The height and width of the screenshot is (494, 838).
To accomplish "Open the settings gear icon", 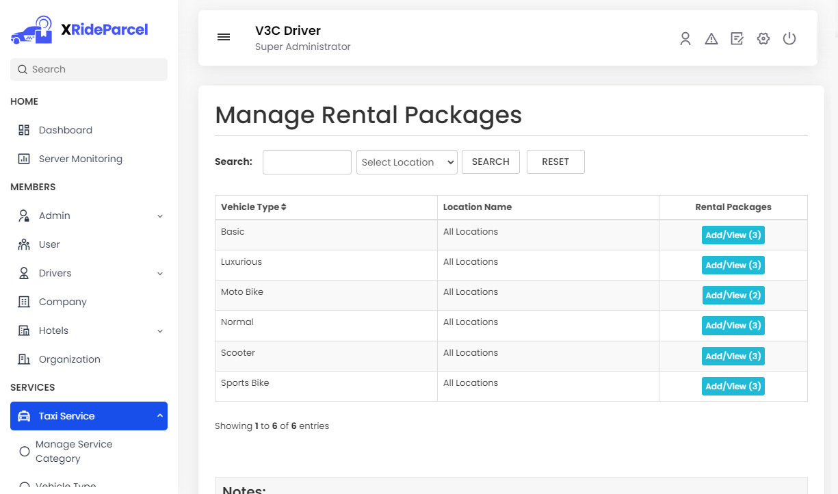I will pyautogui.click(x=763, y=39).
